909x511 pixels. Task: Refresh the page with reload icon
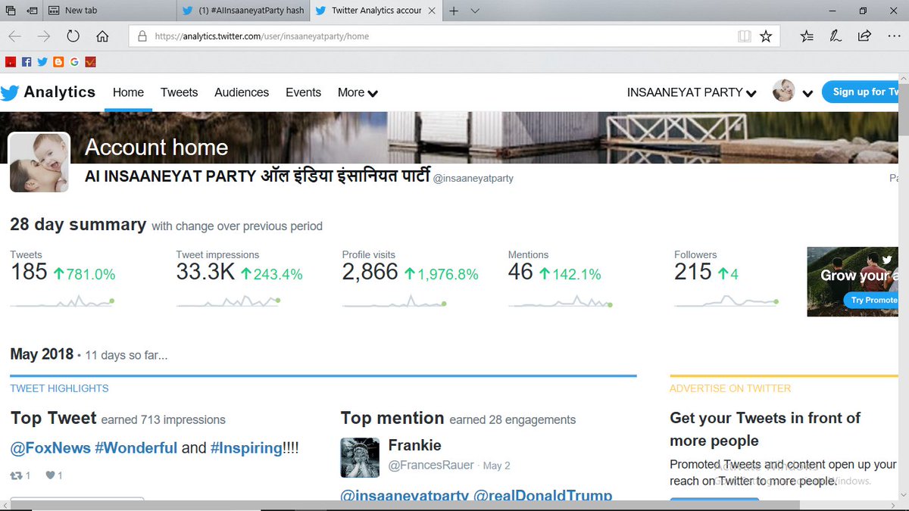[73, 36]
